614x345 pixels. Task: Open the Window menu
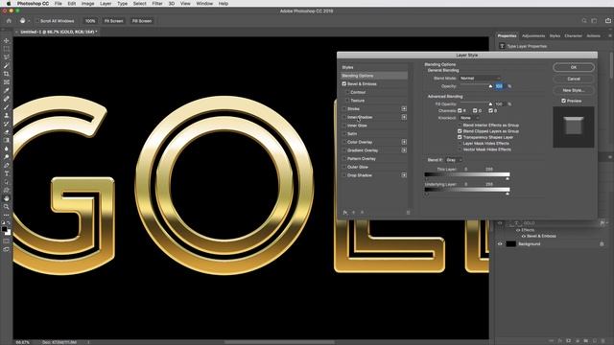tap(204, 4)
